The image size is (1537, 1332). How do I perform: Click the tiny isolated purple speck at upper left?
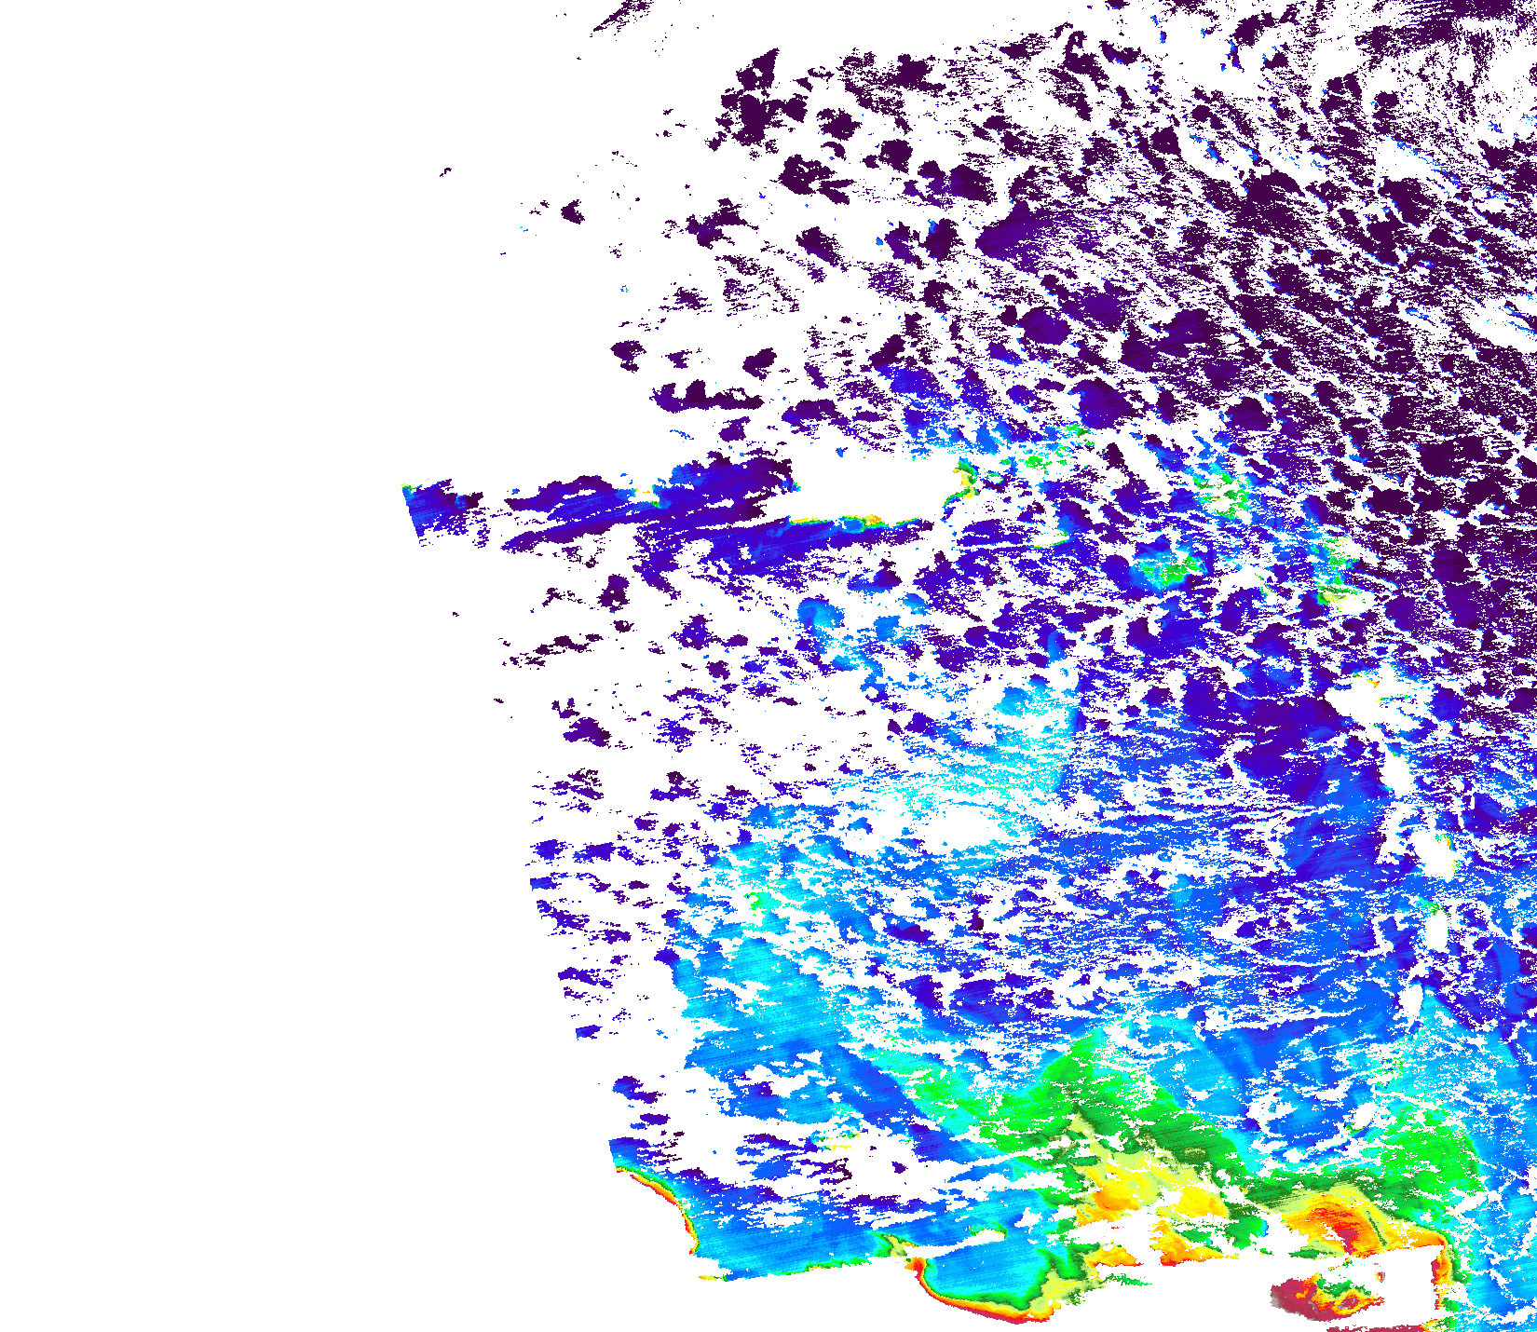pyautogui.click(x=446, y=171)
